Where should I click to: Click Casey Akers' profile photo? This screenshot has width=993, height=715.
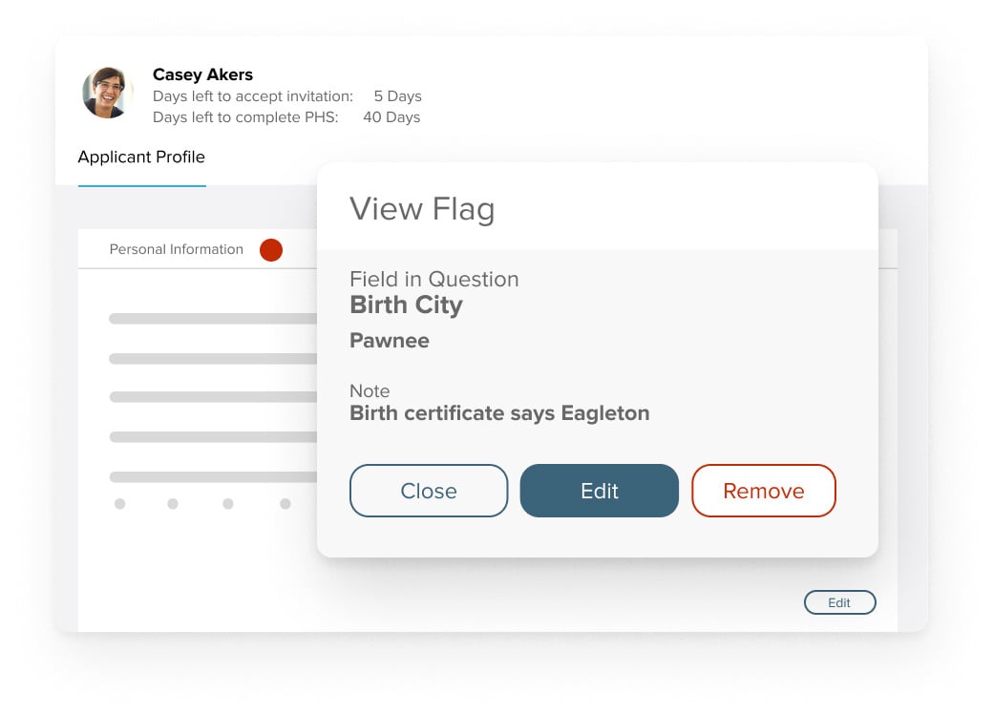coord(106,93)
